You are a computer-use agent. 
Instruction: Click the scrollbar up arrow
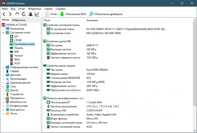click(194, 20)
